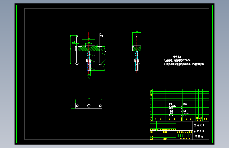Screen dimensions: 229x148
Task: Click the hatched block in the side view
Action: click(x=137, y=48)
